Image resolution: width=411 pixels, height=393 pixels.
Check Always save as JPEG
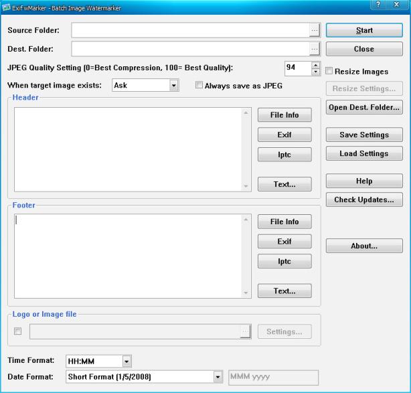click(x=199, y=86)
